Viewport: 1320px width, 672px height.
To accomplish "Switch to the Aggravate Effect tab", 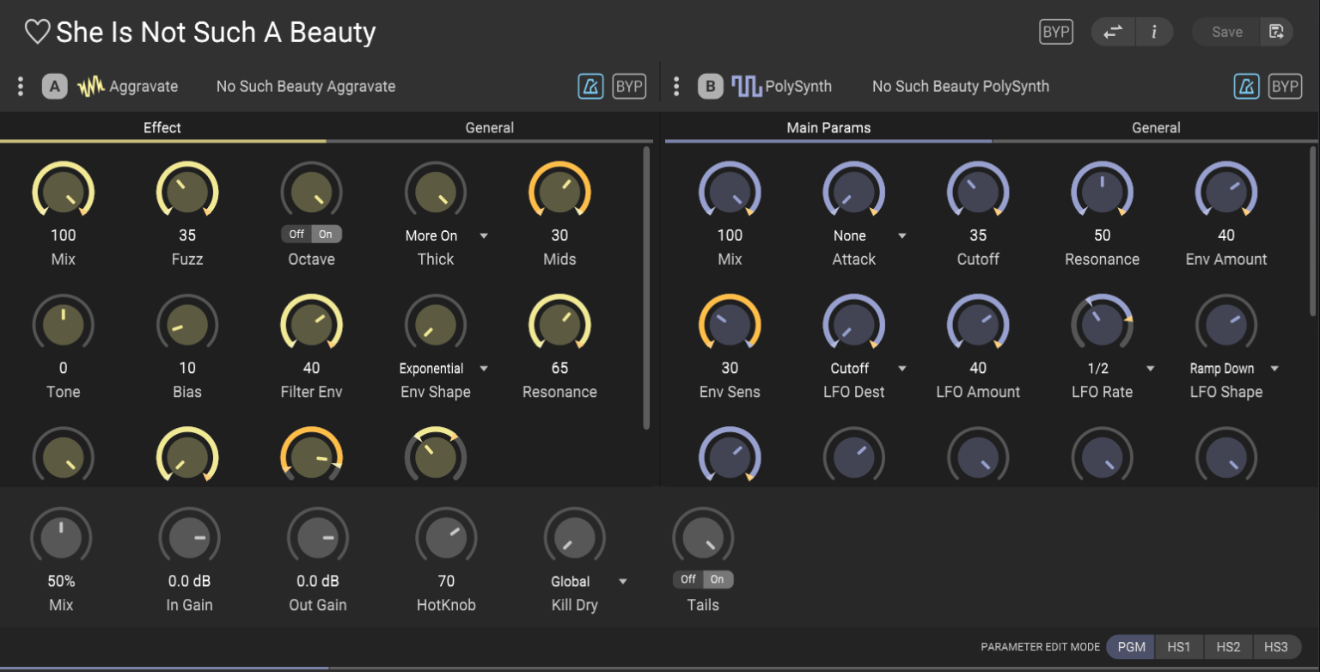I will (162, 128).
